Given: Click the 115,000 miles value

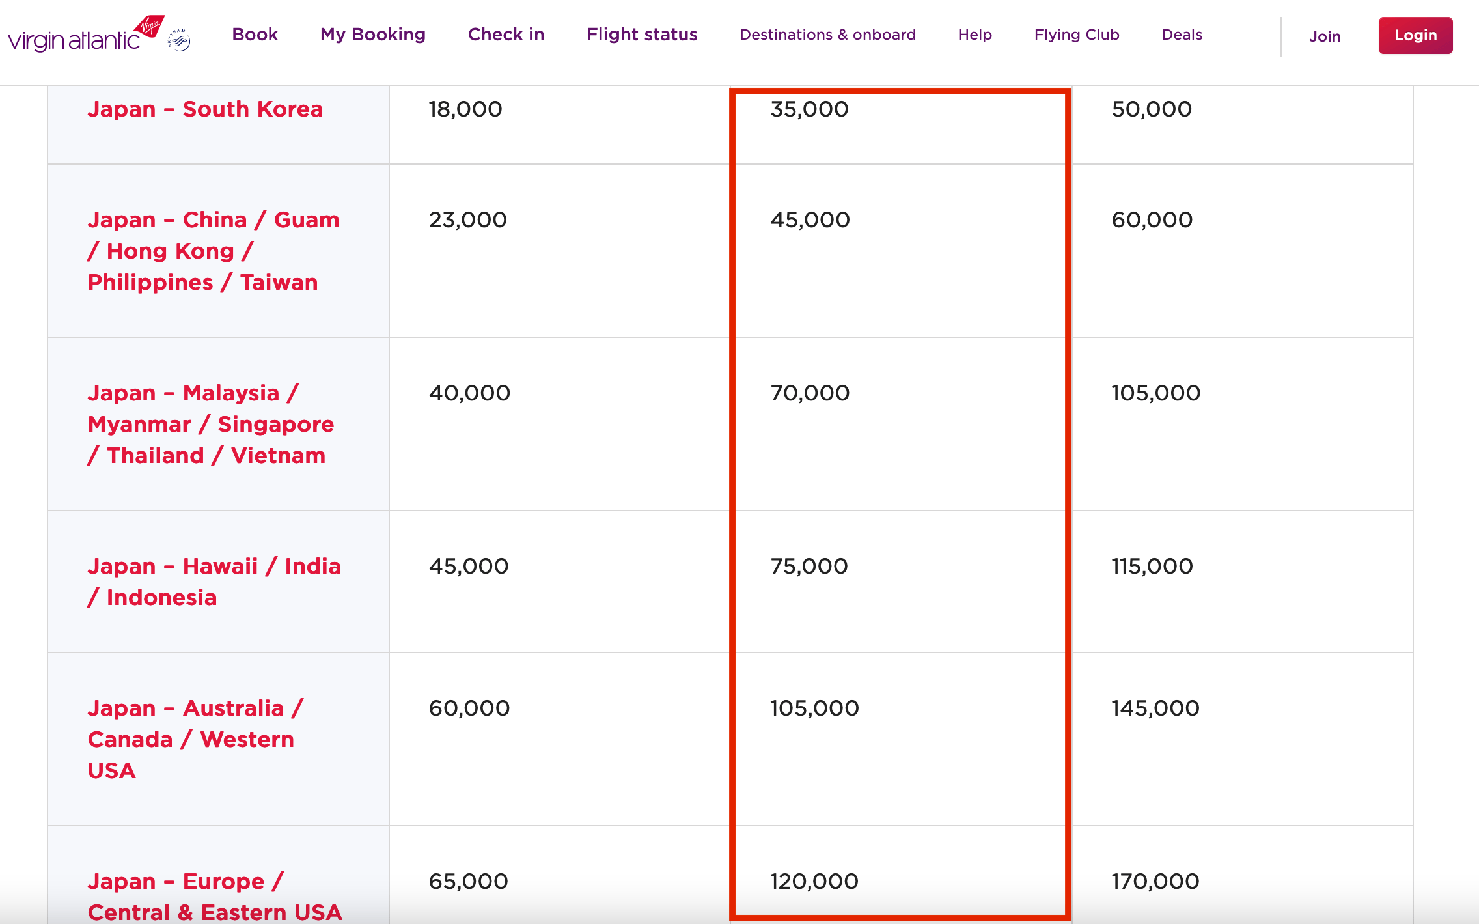Looking at the screenshot, I should pyautogui.click(x=1152, y=566).
